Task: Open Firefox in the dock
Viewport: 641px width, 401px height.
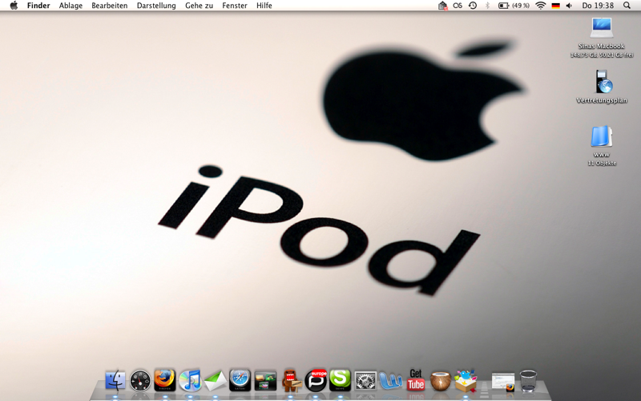Action: (x=165, y=380)
